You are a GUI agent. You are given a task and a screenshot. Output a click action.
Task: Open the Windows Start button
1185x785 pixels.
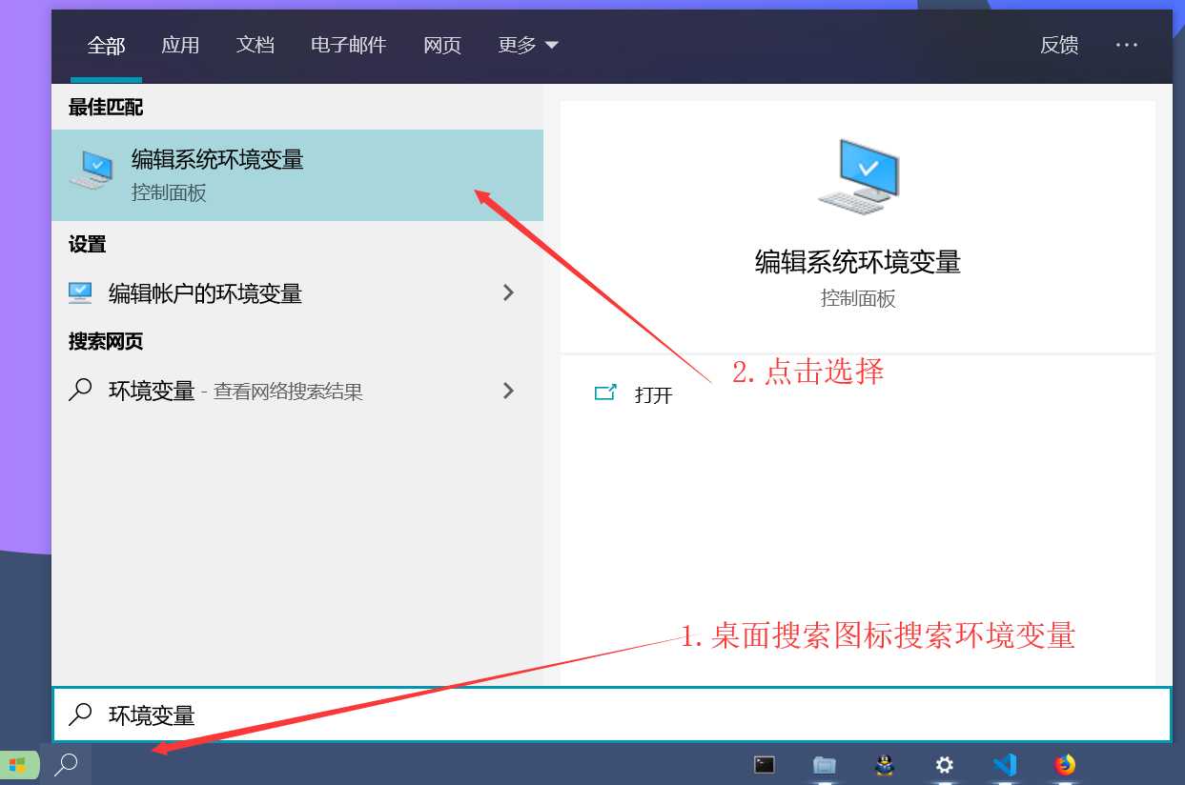pyautogui.click(x=18, y=765)
